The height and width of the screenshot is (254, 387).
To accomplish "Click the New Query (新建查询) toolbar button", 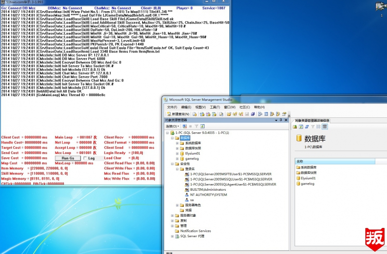I will [178, 114].
